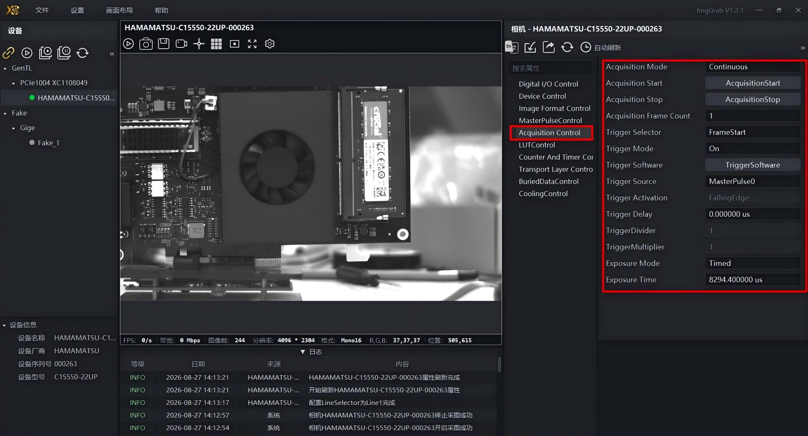This screenshot has width=808, height=436.
Task: Click the framed-square icon in viewer toolbar
Action: (234, 44)
